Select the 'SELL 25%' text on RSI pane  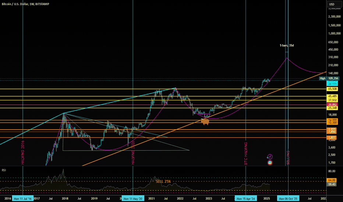point(163,181)
